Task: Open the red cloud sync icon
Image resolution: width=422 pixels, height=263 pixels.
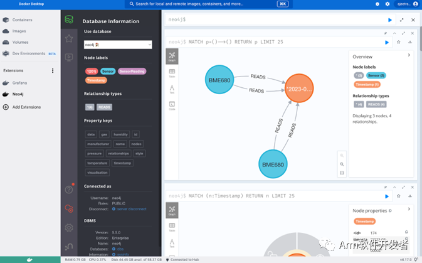Action: 69,208
